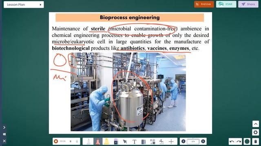Viewport: 261px width, 146px height.
Task: Close using the X in left sidebar
Action: coord(4,141)
